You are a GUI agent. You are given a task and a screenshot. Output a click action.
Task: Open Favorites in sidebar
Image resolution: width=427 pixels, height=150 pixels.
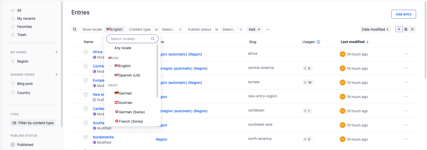(24, 27)
